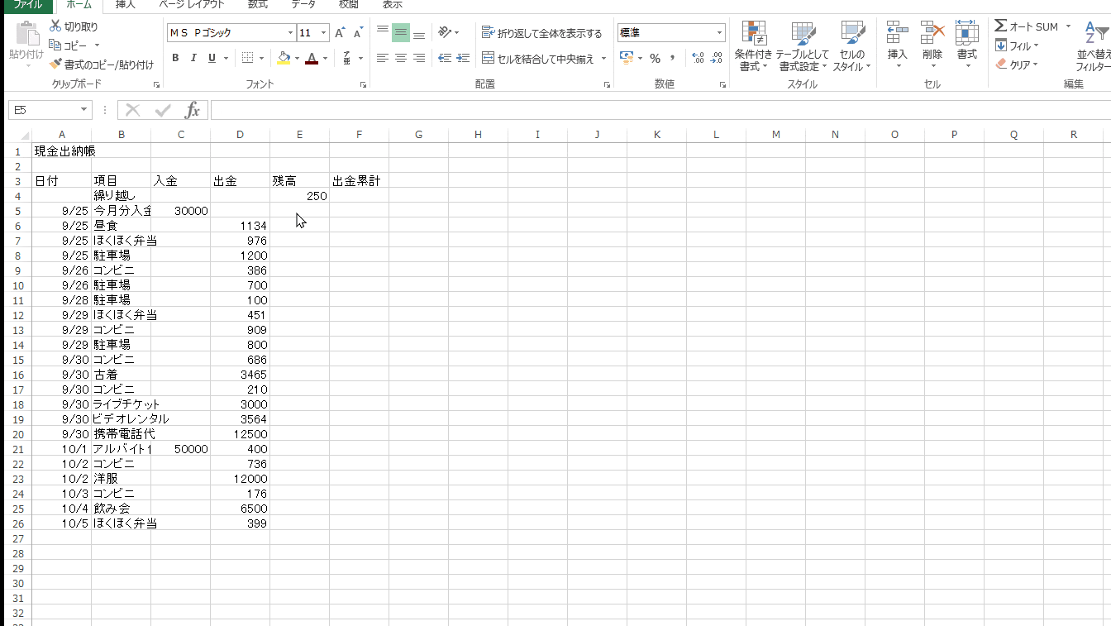Expand the Name Box dropdown arrow

tap(83, 110)
